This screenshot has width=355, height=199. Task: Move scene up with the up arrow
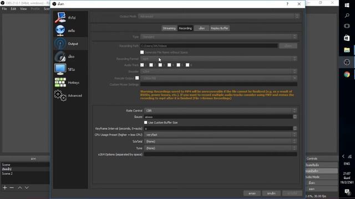pyautogui.click(x=20, y=188)
